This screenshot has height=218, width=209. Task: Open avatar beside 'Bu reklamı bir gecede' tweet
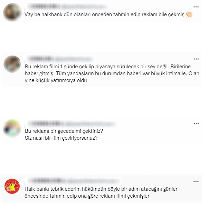[x=12, y=128]
